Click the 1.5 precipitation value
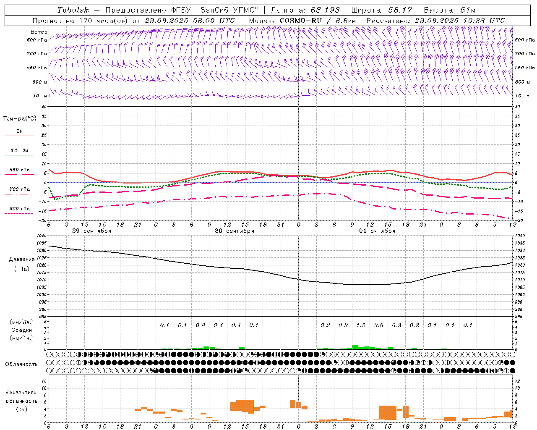 click(361, 325)
